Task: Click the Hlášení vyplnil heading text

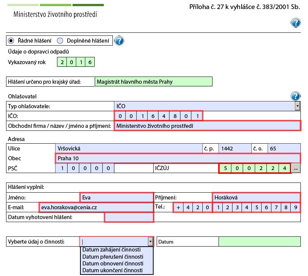Action: point(26,187)
